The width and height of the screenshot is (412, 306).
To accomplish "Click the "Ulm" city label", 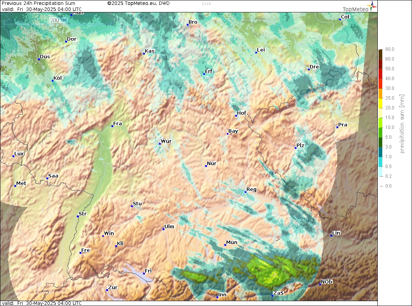I will point(169,226).
